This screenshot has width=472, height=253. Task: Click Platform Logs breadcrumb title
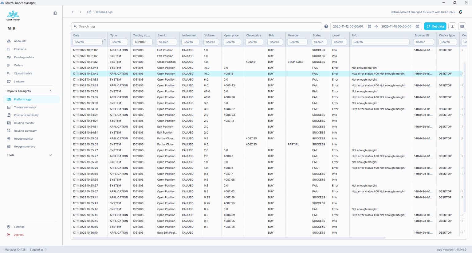[104, 12]
